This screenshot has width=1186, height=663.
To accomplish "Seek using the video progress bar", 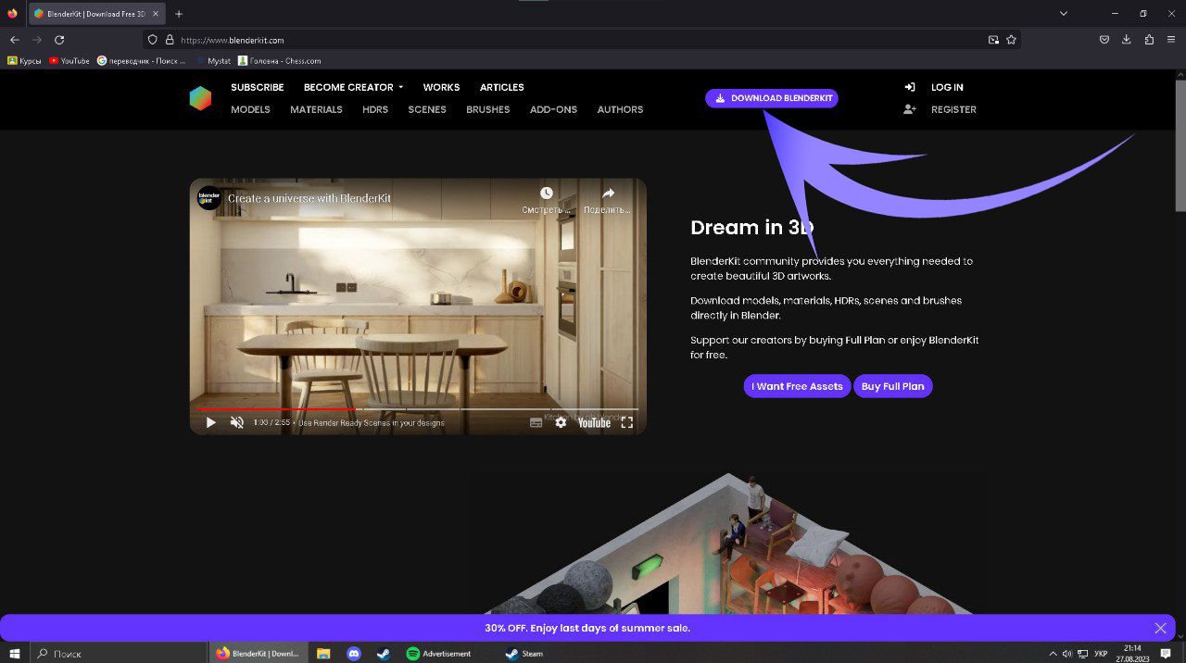I will tap(418, 408).
